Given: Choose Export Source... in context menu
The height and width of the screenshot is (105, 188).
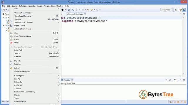Looking at the screenshot, I should click(x=35, y=26).
